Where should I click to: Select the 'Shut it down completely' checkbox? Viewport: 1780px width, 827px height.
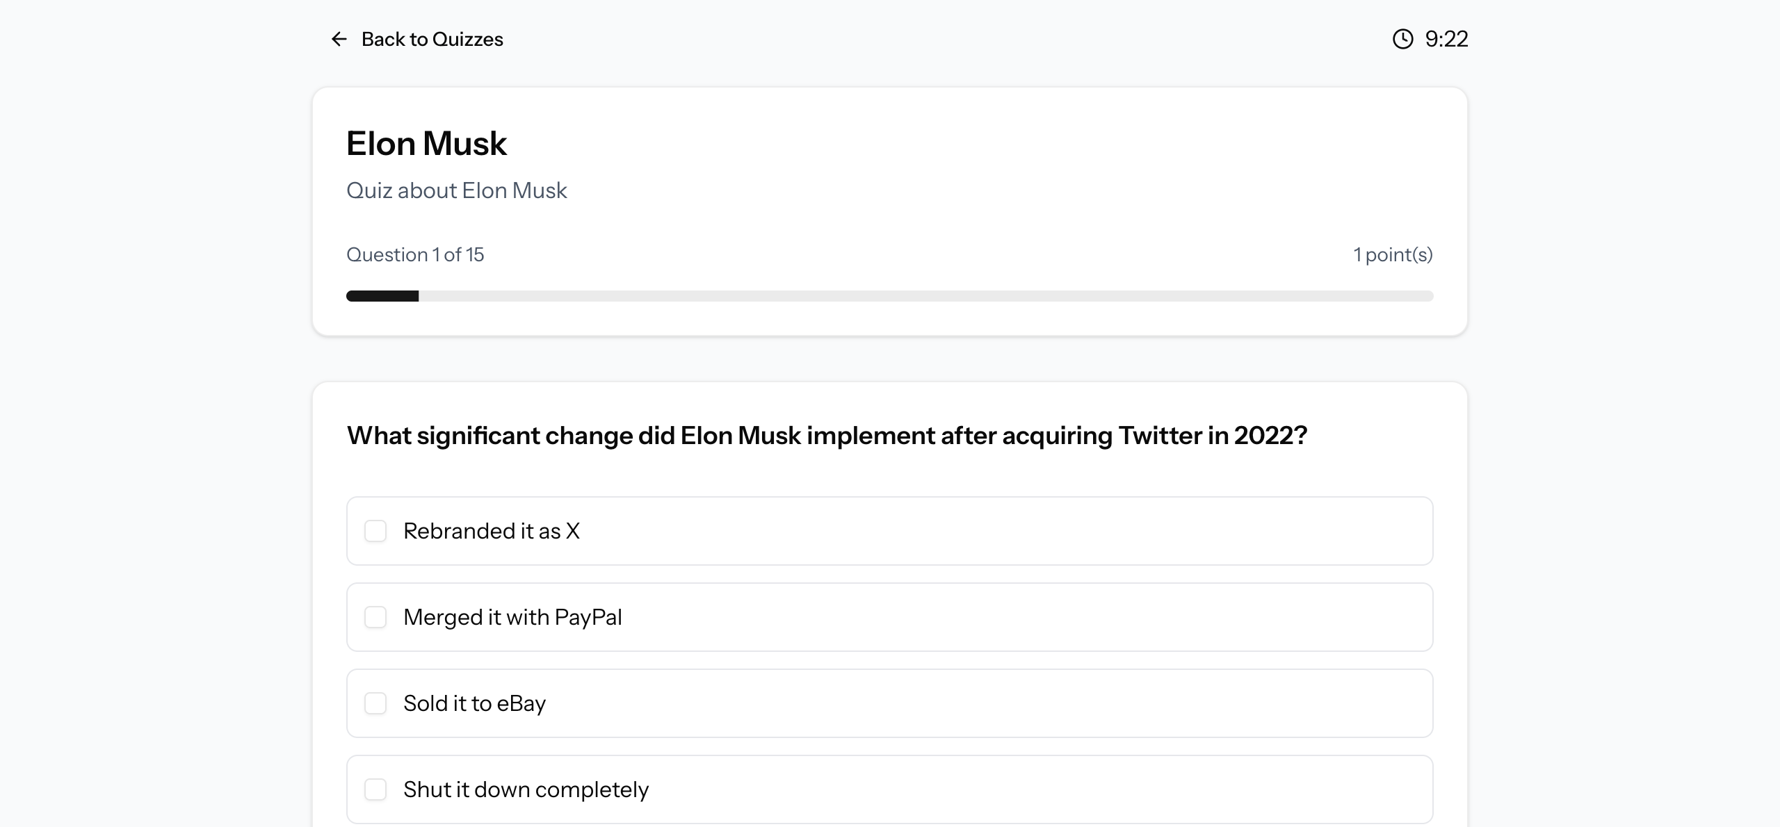pyautogui.click(x=375, y=789)
